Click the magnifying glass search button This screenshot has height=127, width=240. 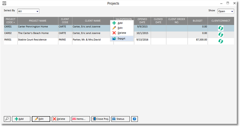(x=7, y=119)
